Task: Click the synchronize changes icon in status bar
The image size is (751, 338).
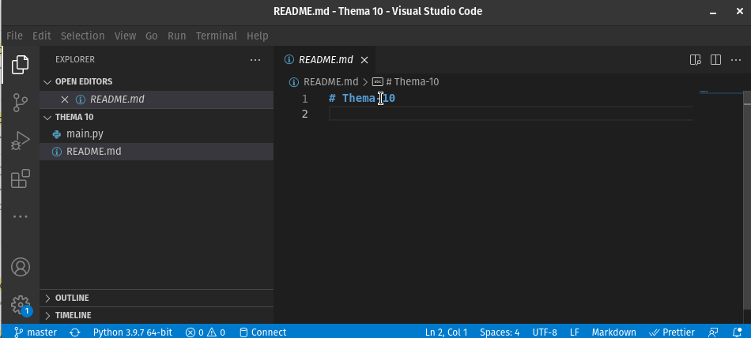Action: coord(74,332)
